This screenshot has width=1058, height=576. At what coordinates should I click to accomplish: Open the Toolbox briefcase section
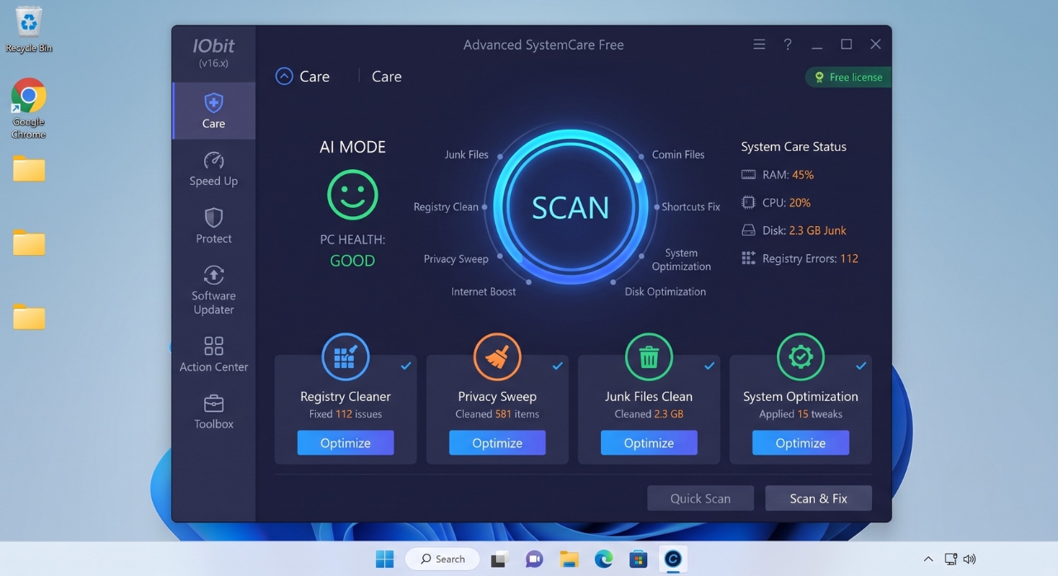point(213,411)
